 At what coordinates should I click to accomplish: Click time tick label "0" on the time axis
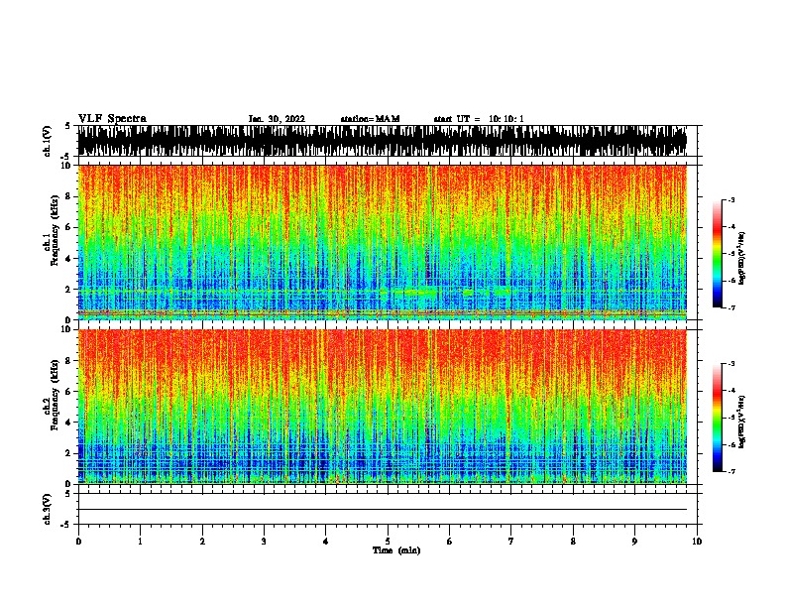[x=78, y=542]
